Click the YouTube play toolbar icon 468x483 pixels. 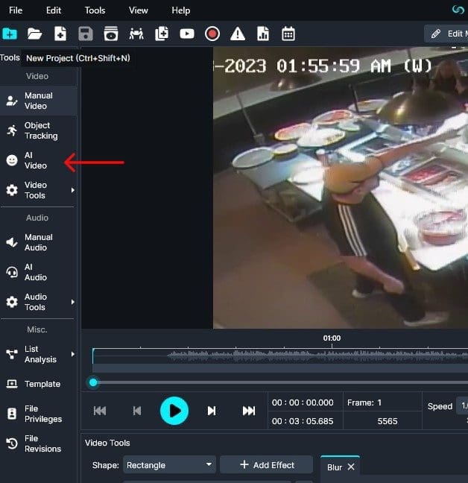click(x=187, y=34)
